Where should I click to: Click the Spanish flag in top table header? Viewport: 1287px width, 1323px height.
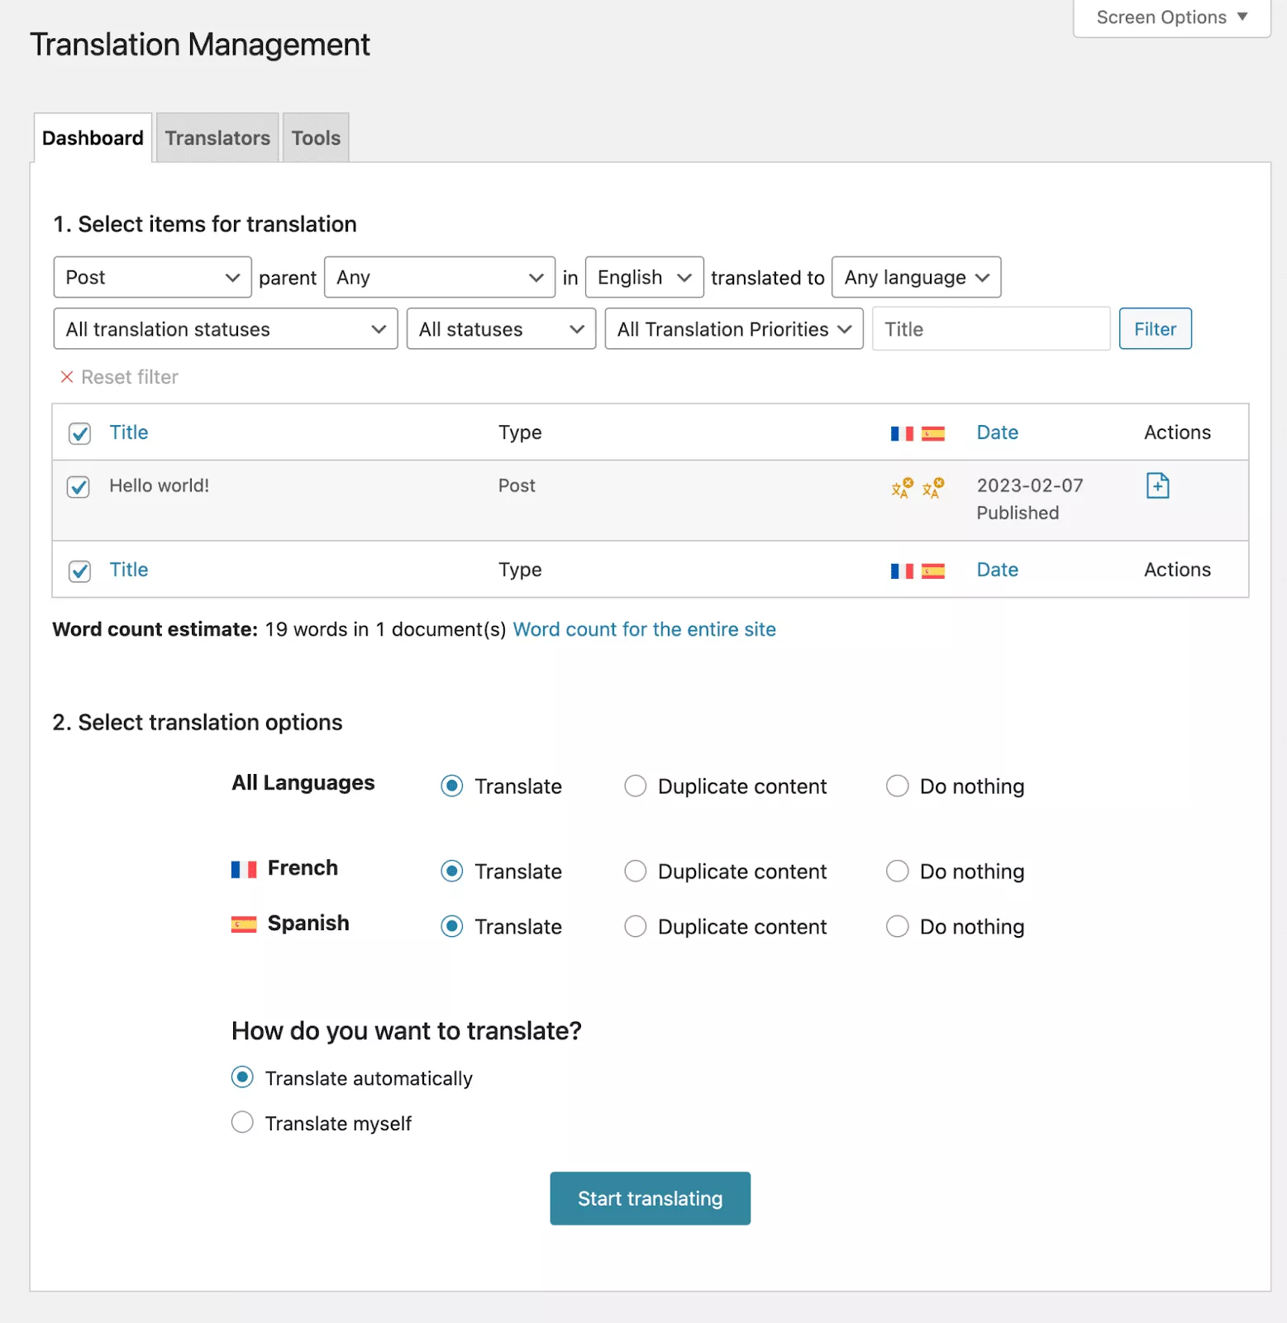932,433
